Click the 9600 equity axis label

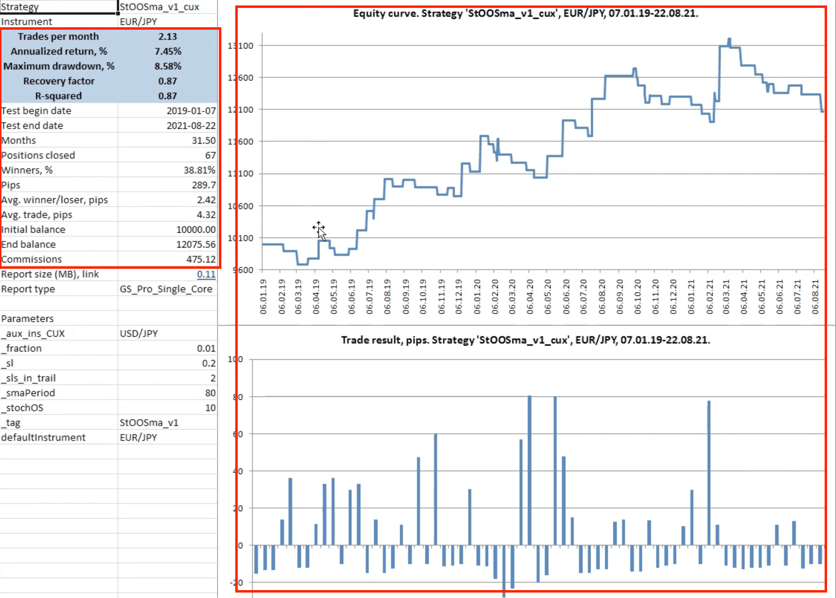coord(243,270)
